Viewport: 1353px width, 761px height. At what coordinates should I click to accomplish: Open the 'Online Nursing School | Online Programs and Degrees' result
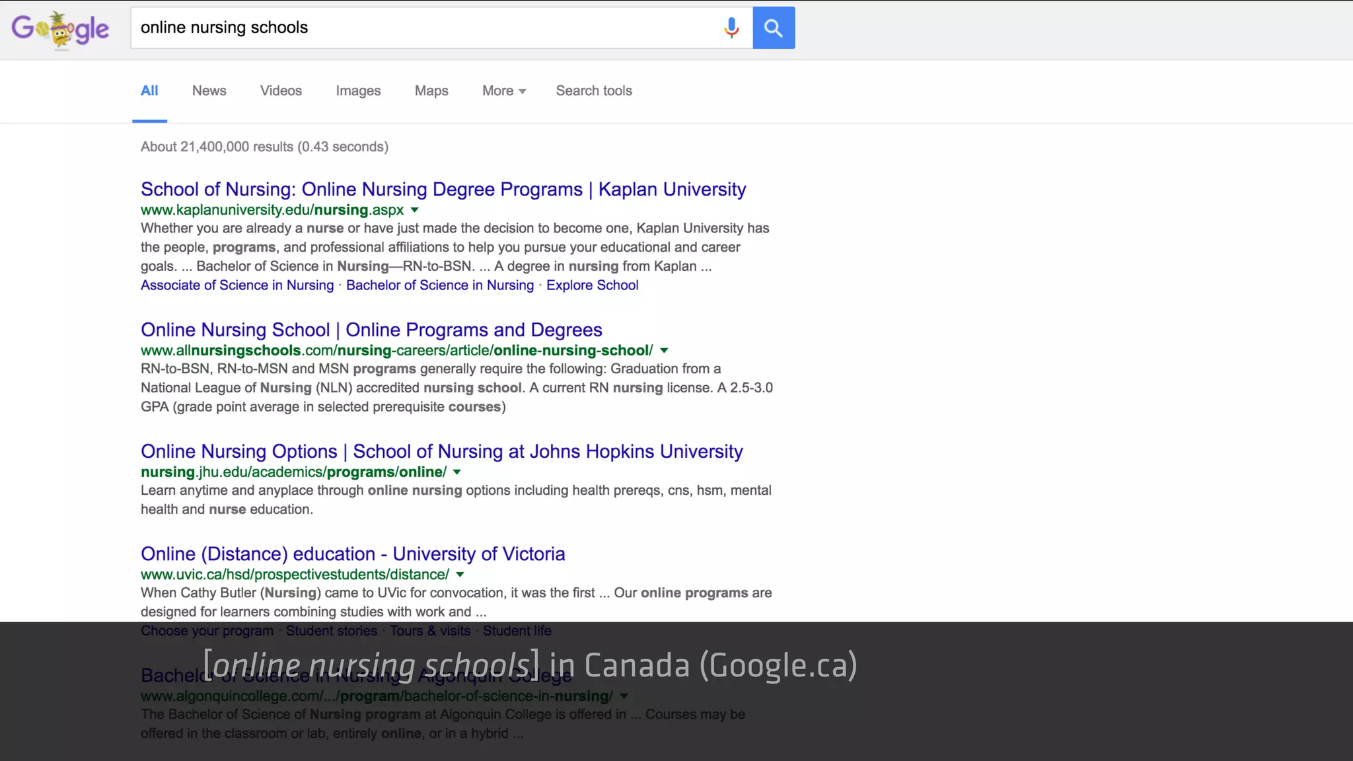(371, 330)
